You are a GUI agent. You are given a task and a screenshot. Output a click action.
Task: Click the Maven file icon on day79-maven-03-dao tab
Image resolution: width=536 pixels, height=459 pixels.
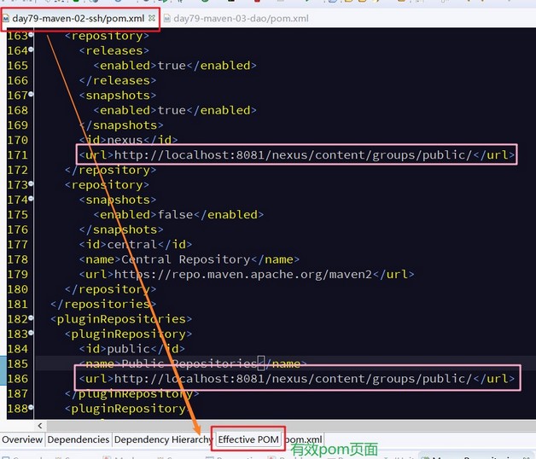point(166,18)
